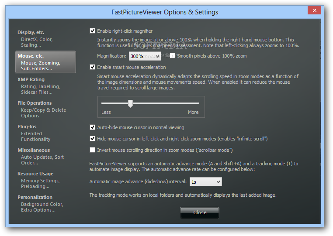Viewport: 333px width, 236px height.
Task: Click the 'Less' label under the acceleration slider
Action: click(x=106, y=112)
